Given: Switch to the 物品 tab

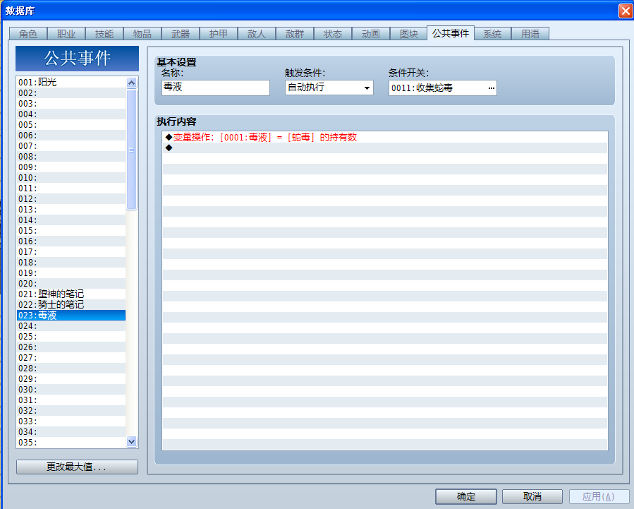Looking at the screenshot, I should click(x=142, y=34).
